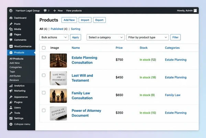
Task: Open Dashboard in the sidebar menu
Action: [x=20, y=18]
